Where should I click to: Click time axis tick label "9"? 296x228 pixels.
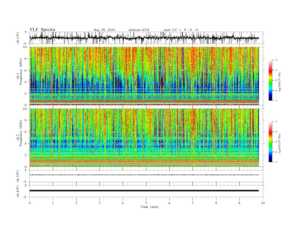point(239,203)
